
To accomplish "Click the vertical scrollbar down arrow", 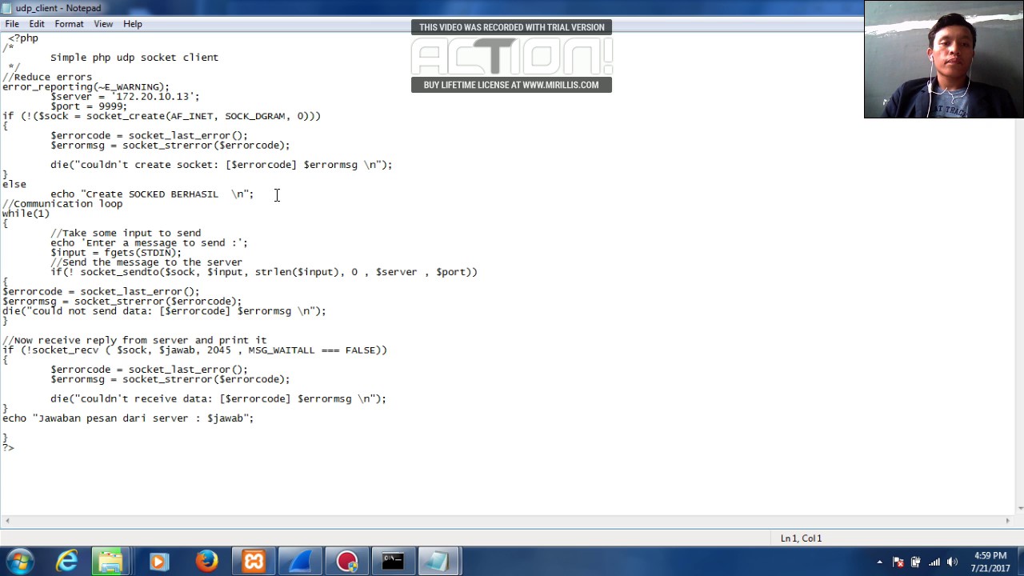I will click(x=1020, y=508).
